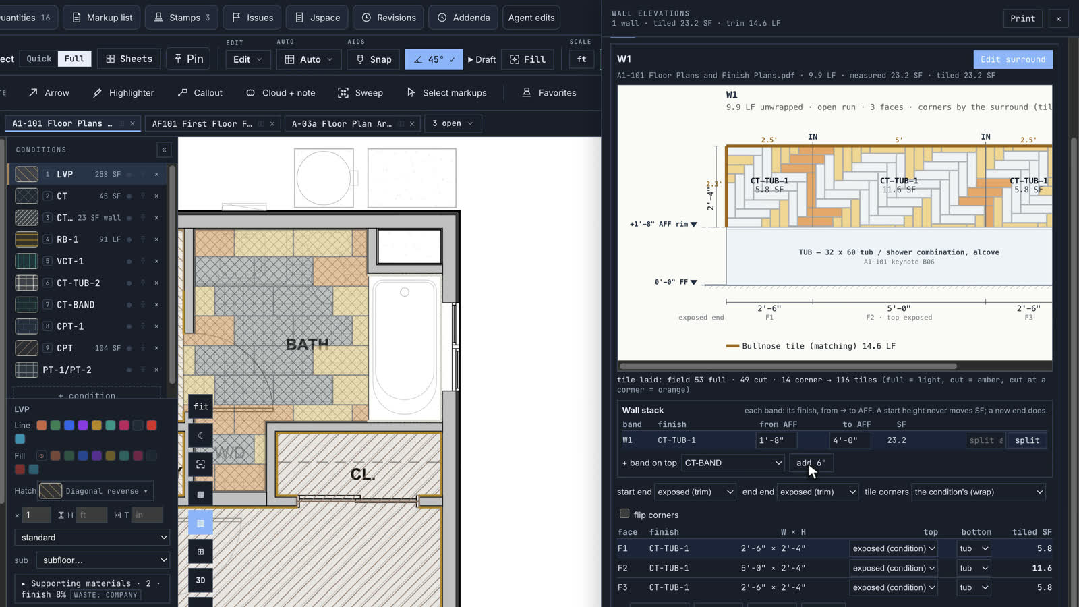
Task: Open the 3D view button
Action: [x=200, y=580]
